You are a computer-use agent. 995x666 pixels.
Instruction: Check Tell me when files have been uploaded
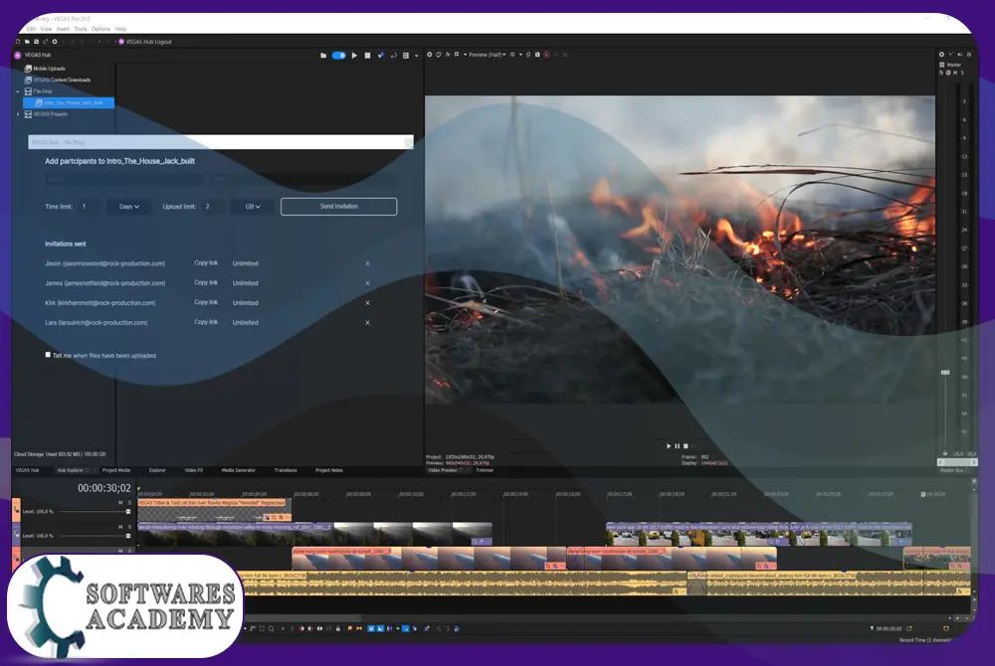pos(48,355)
